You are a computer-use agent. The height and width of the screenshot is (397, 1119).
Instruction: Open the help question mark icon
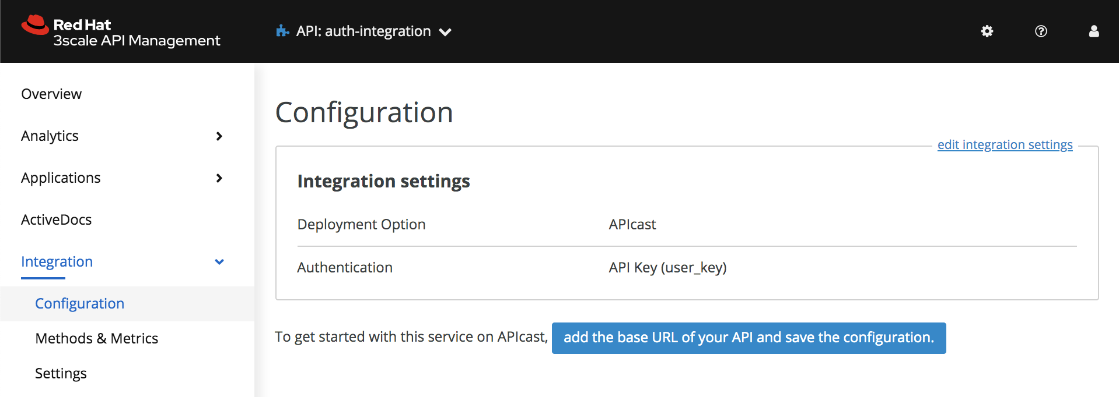tap(1041, 31)
